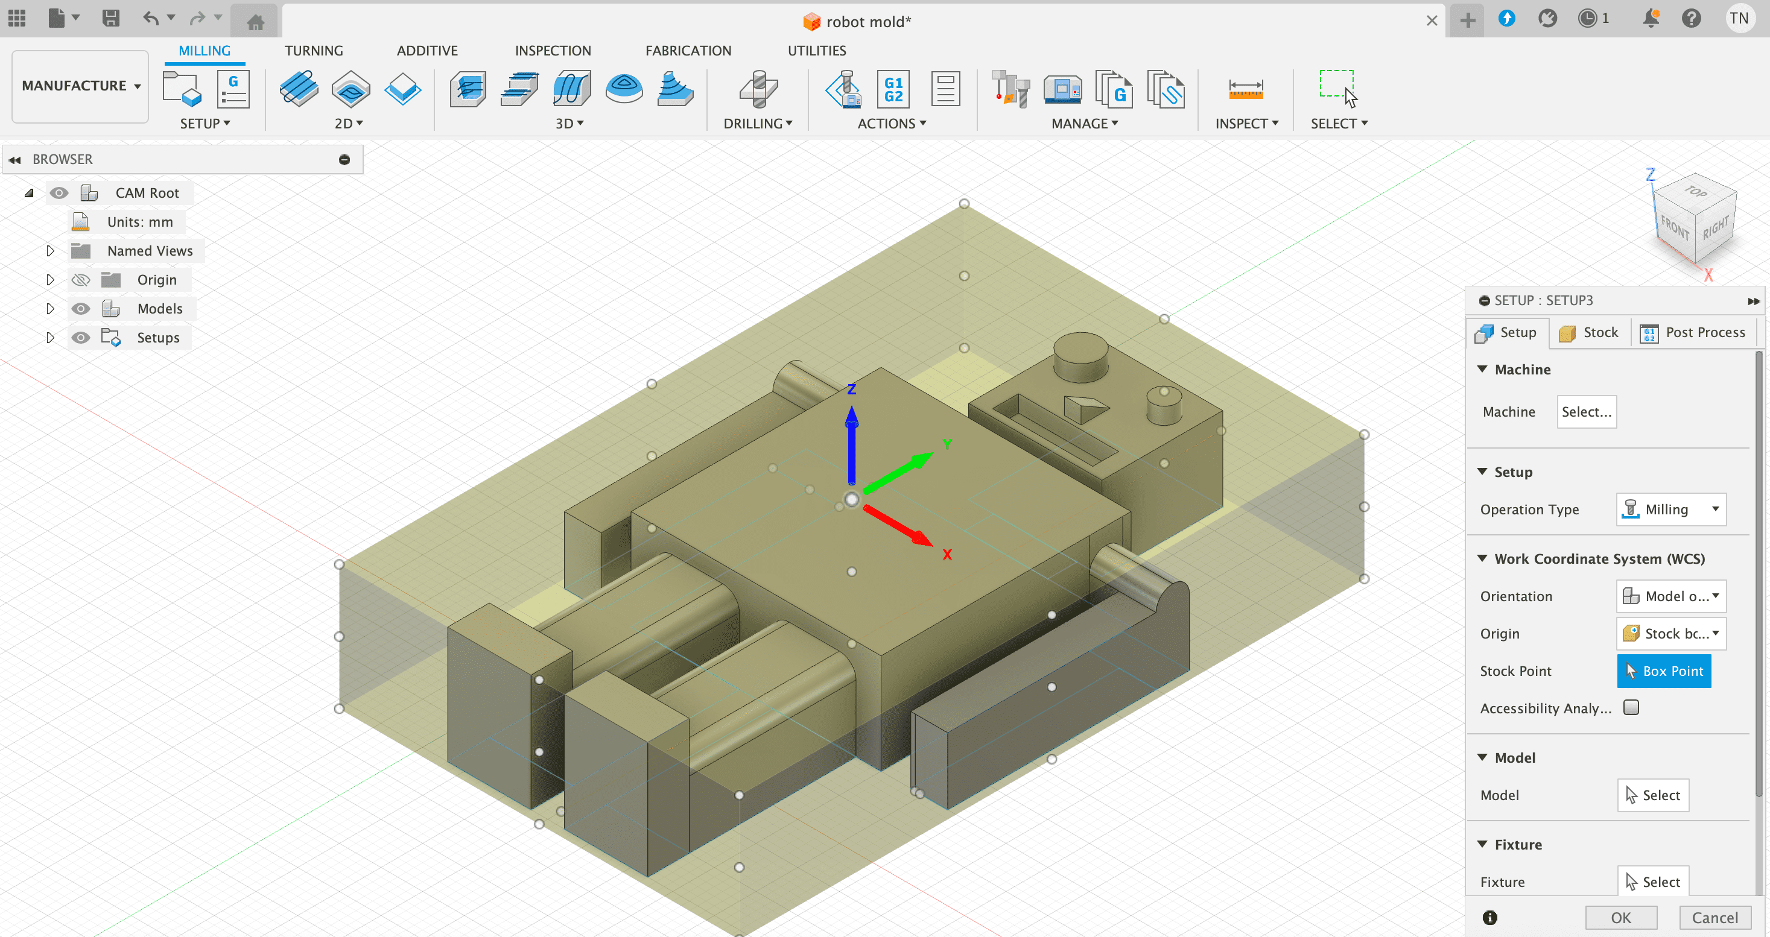
Task: Open the notifications bell
Action: 1651,19
